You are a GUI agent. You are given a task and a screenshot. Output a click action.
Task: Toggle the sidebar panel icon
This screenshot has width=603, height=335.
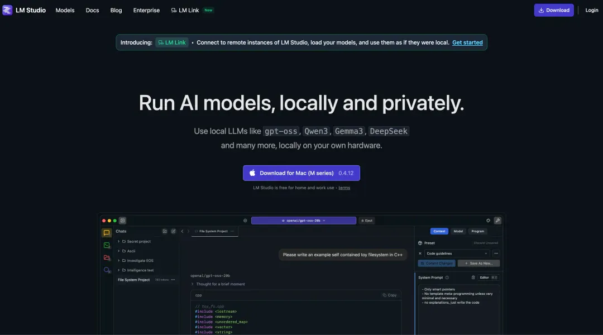[x=123, y=221]
